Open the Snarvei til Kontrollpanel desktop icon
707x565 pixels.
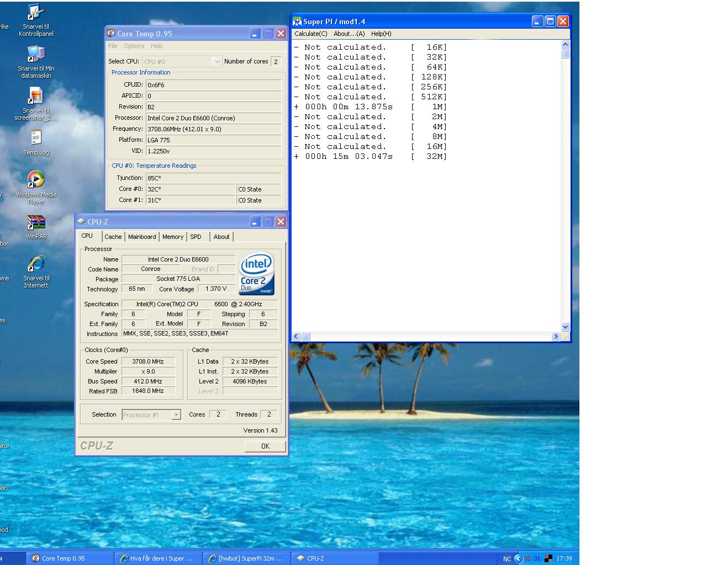pyautogui.click(x=36, y=20)
